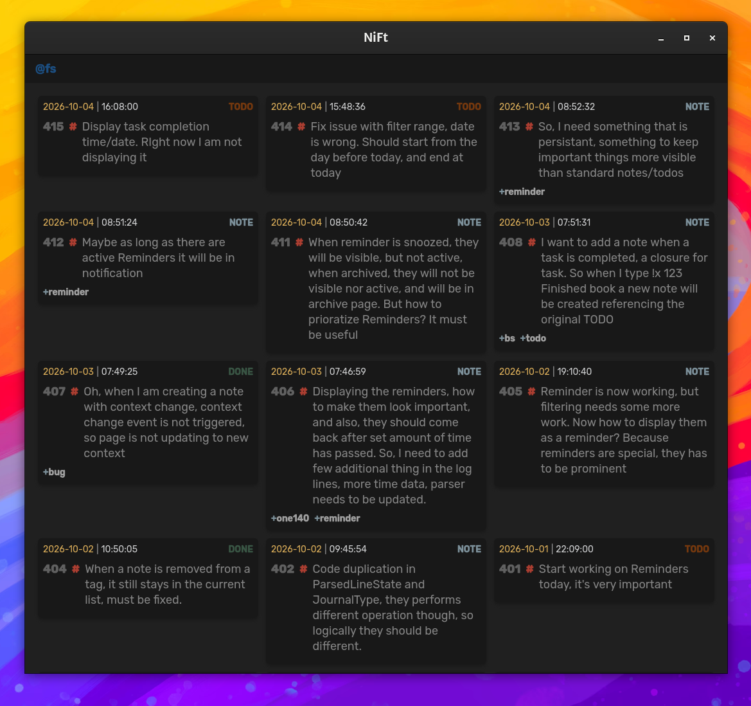Click the NOTE label of entry 413
The width and height of the screenshot is (751, 706).
(698, 107)
